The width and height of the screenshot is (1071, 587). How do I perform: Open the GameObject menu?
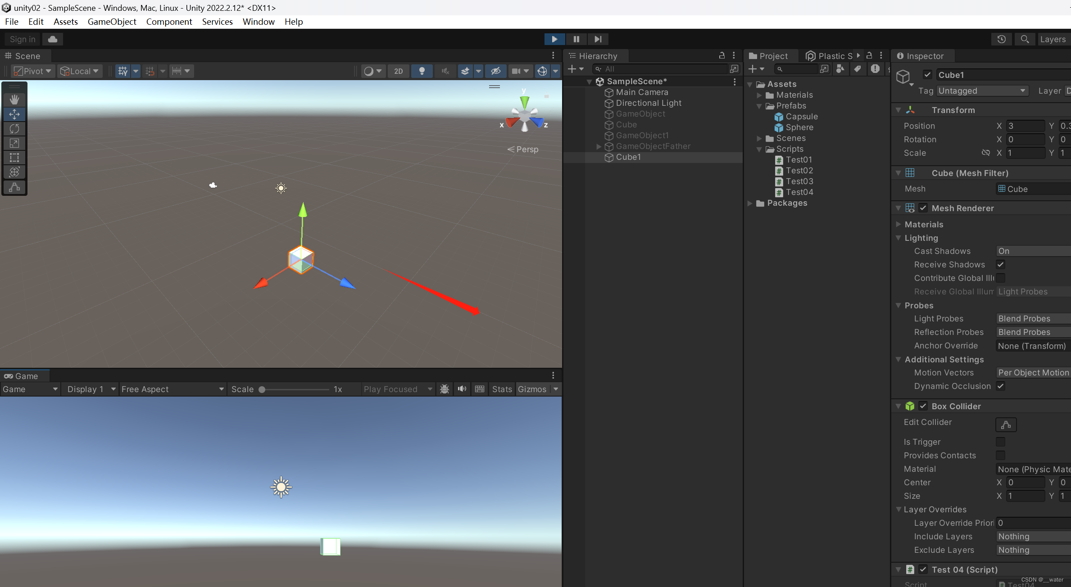coord(112,22)
